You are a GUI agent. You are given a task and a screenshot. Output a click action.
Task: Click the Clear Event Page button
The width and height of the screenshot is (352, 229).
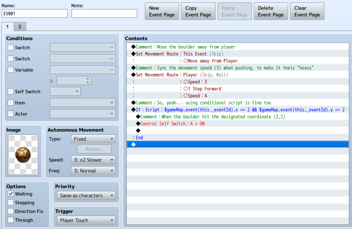pos(307,11)
